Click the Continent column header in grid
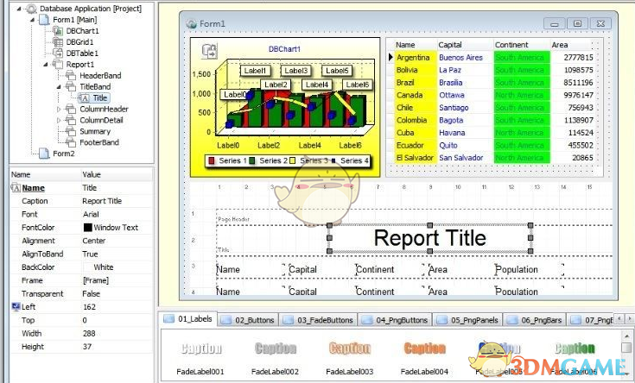 (x=511, y=45)
